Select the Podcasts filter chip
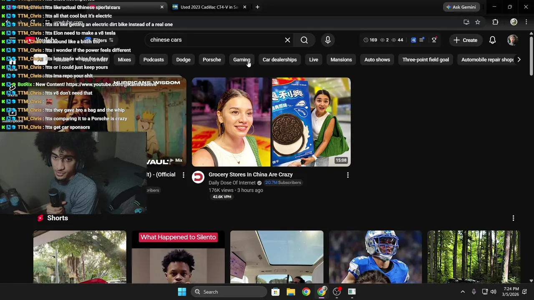The image size is (534, 300). pos(154,60)
